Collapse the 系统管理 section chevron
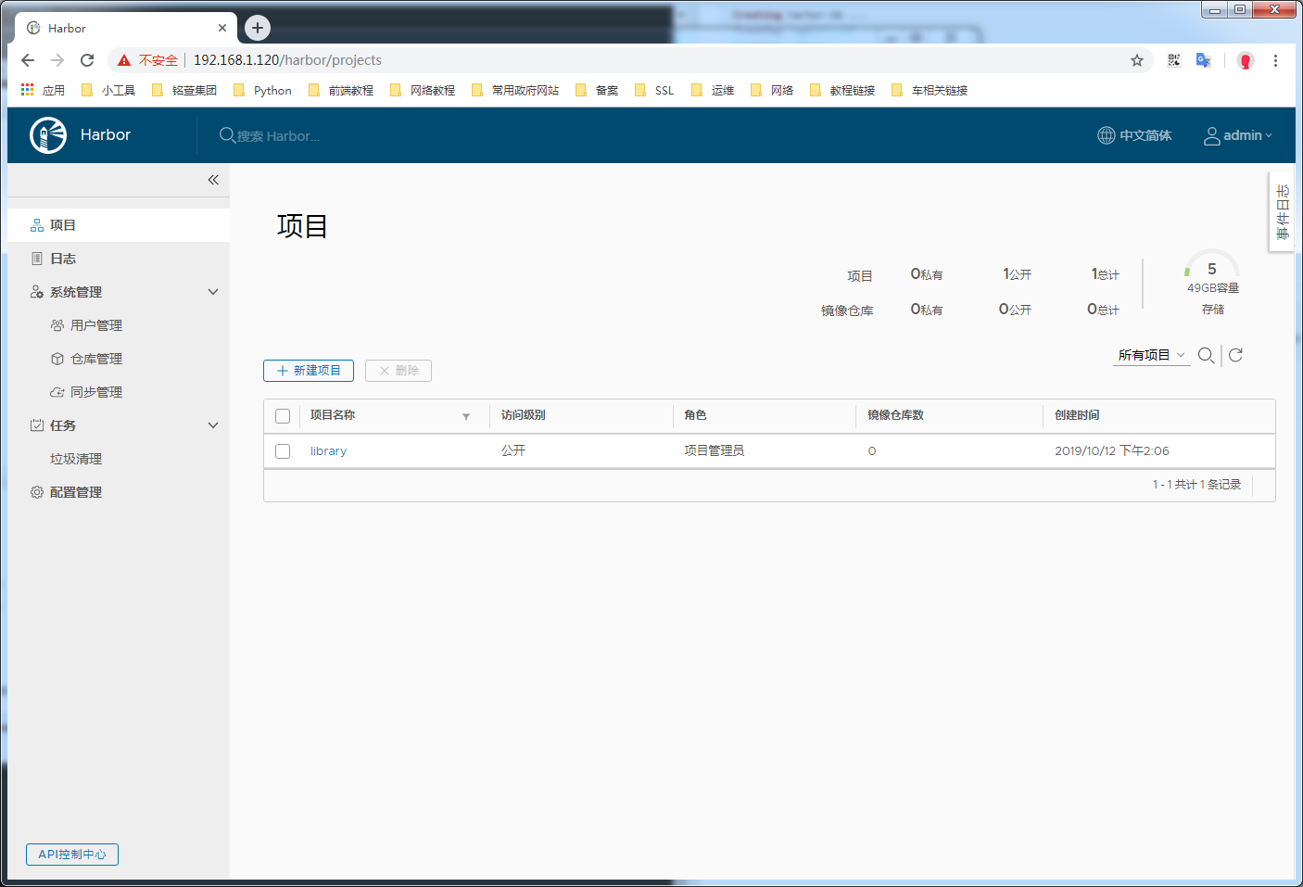Image resolution: width=1303 pixels, height=887 pixels. point(213,292)
